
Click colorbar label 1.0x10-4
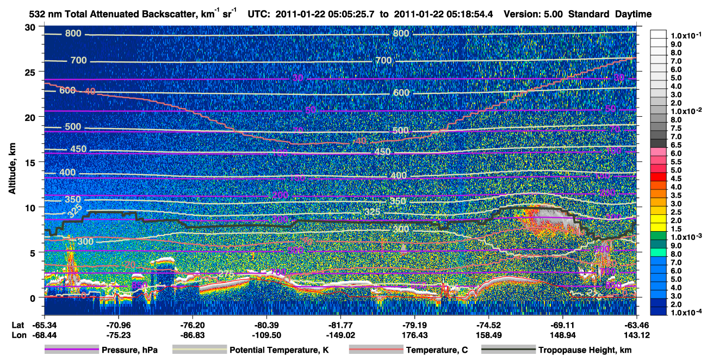point(687,313)
